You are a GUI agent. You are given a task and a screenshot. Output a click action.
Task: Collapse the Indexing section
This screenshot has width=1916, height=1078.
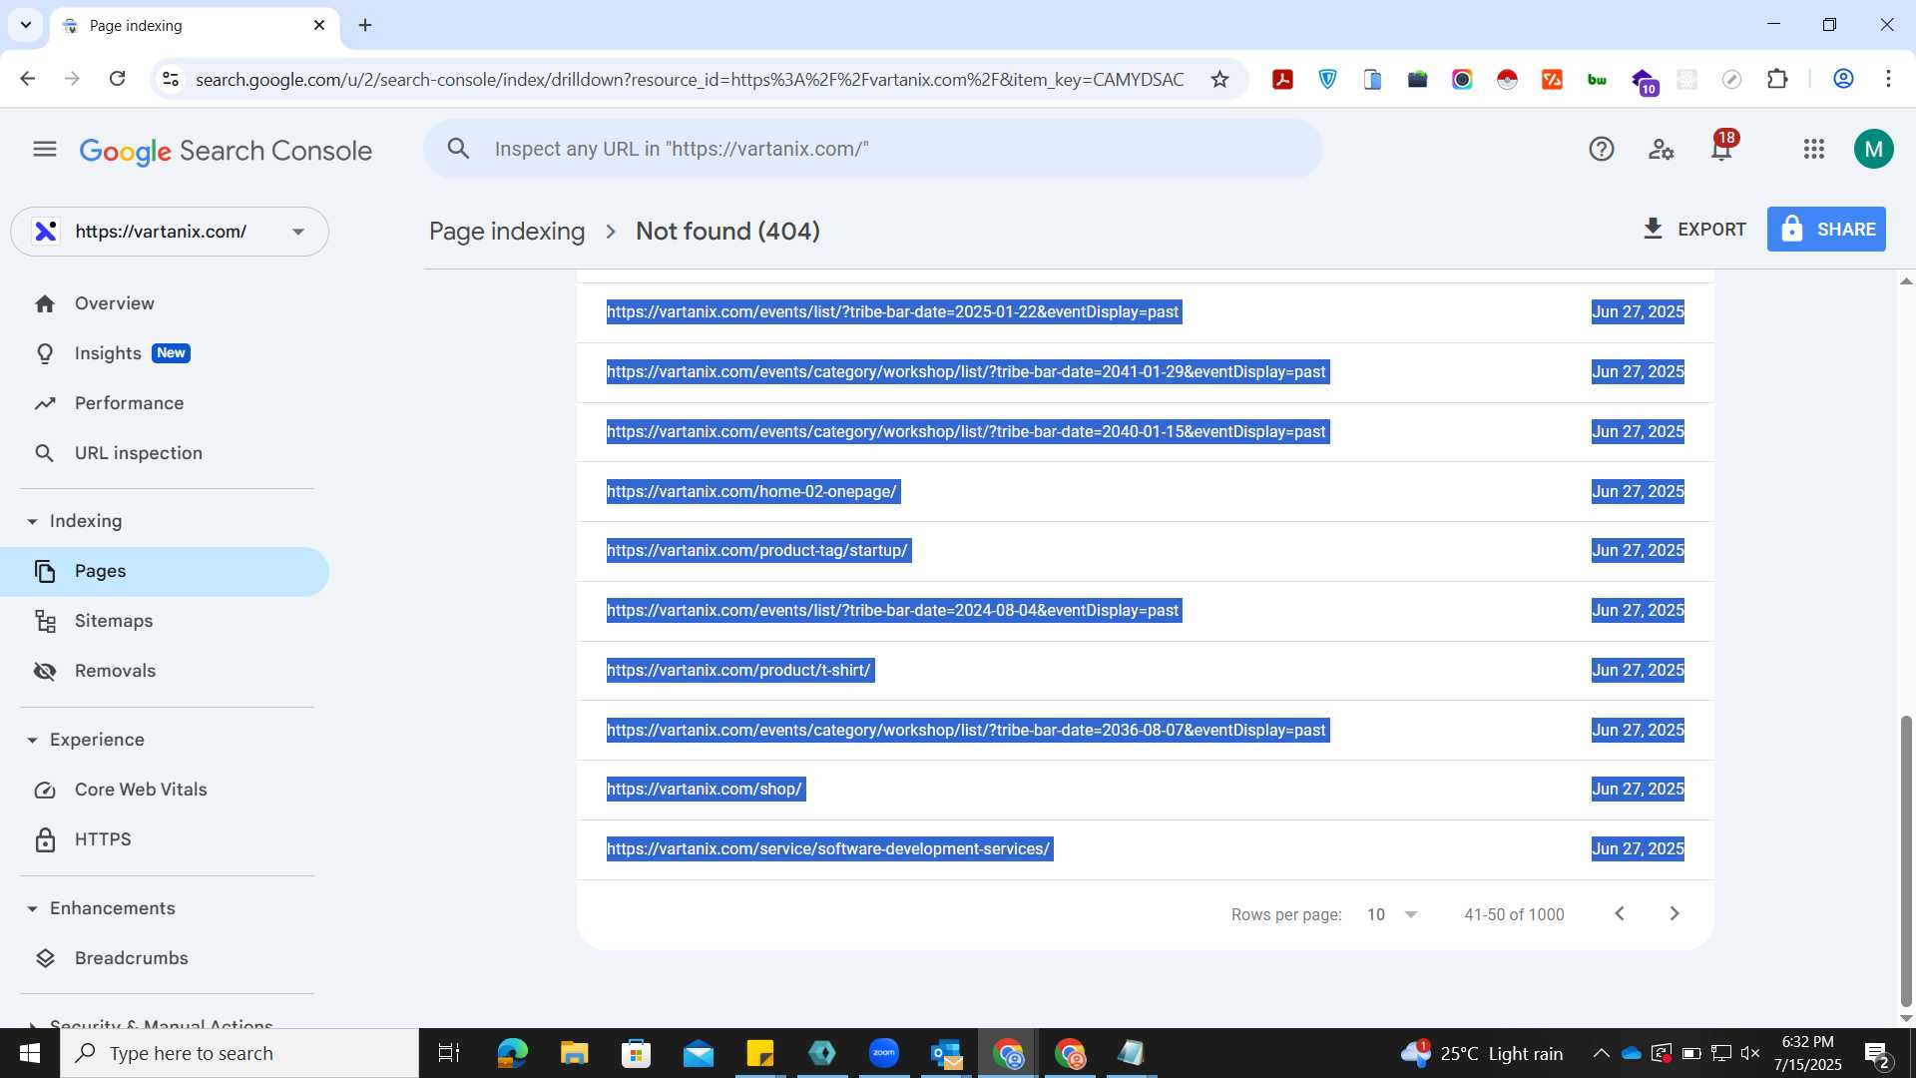[75, 521]
